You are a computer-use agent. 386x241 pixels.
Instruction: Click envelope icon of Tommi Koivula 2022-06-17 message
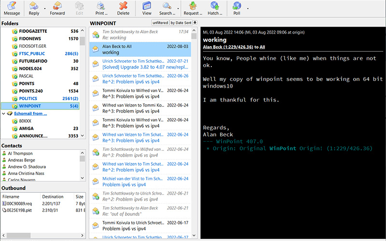click(x=96, y=226)
